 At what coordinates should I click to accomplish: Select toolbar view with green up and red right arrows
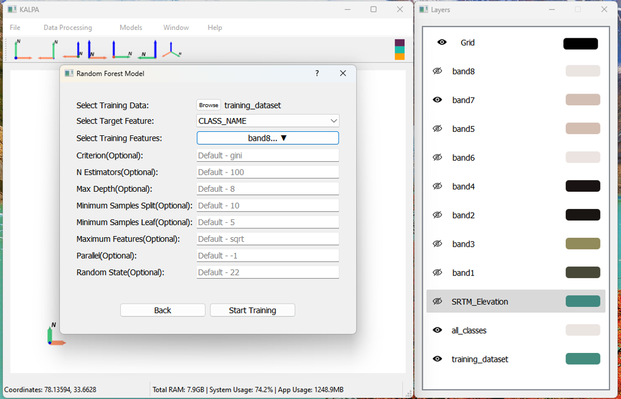(23, 49)
